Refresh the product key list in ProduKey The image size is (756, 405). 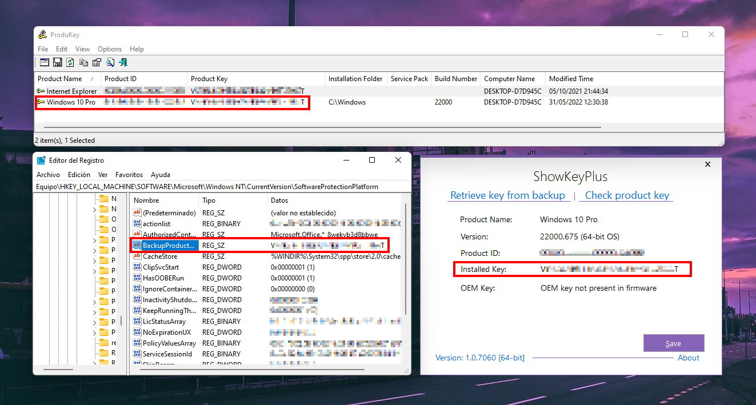[x=70, y=62]
